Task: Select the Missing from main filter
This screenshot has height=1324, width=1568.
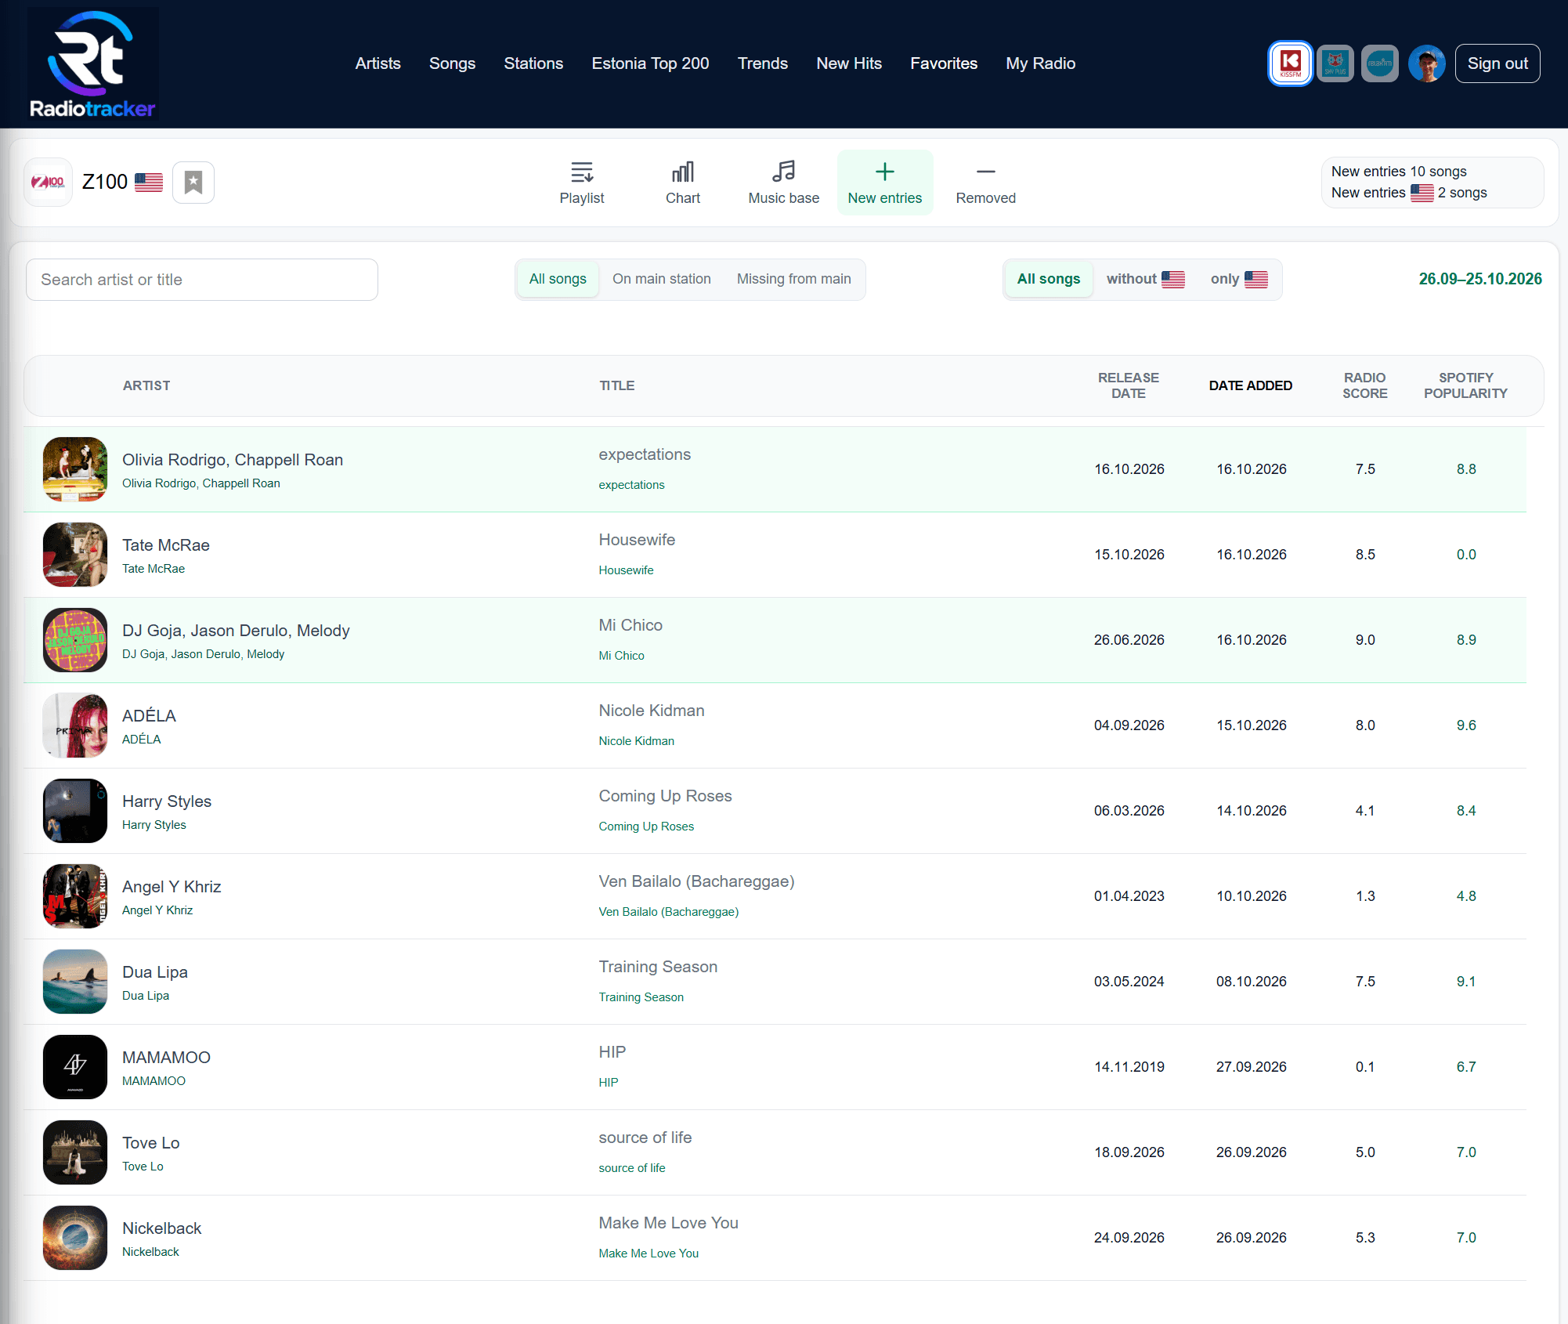Action: (793, 279)
